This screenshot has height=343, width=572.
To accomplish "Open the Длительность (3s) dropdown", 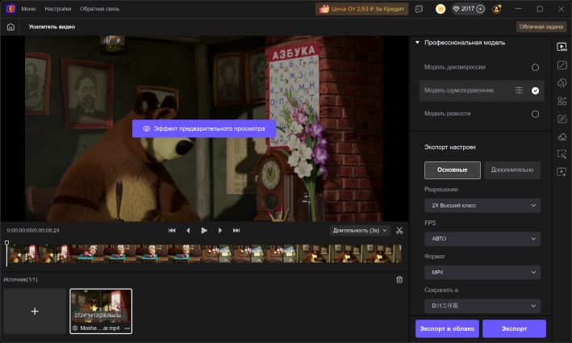I will click(360, 231).
